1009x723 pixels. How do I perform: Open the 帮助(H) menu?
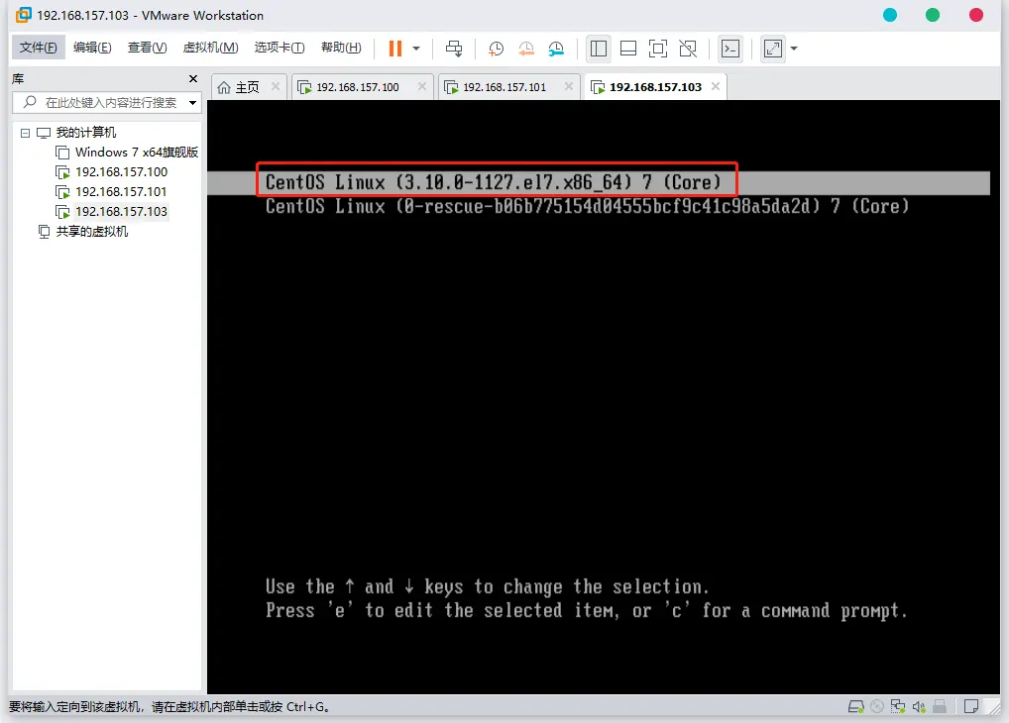pos(341,48)
